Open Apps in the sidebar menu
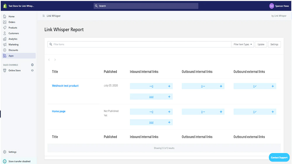The width and height of the screenshot is (292, 164). 11,56
